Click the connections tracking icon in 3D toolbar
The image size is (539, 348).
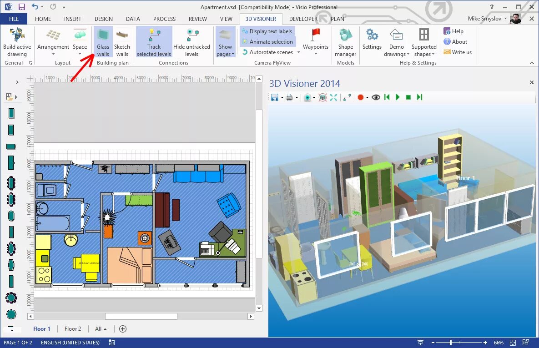tap(347, 98)
